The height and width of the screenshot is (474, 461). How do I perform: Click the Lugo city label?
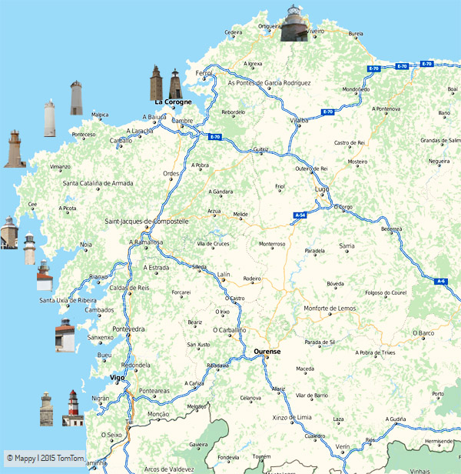click(322, 189)
